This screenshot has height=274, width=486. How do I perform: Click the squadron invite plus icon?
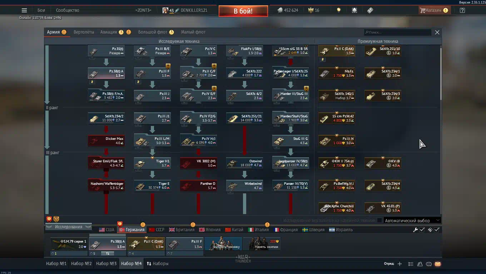pos(400,264)
